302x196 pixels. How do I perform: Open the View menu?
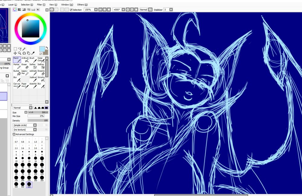[x=53, y=5]
